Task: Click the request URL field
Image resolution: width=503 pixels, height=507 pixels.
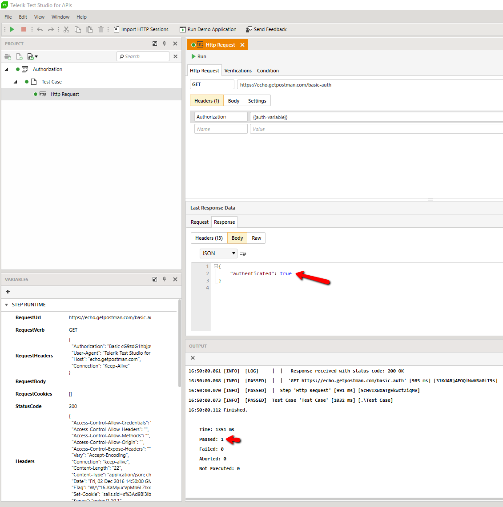Action: pos(370,85)
